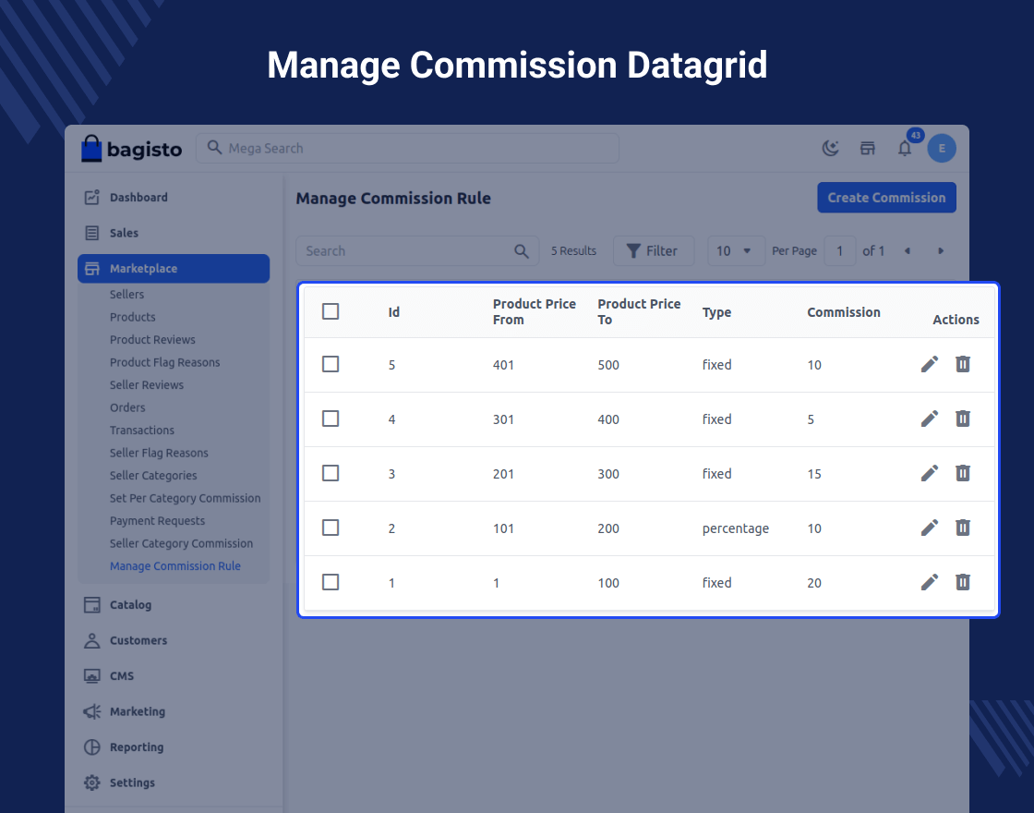Go to Seller Categories submenu

pos(153,476)
